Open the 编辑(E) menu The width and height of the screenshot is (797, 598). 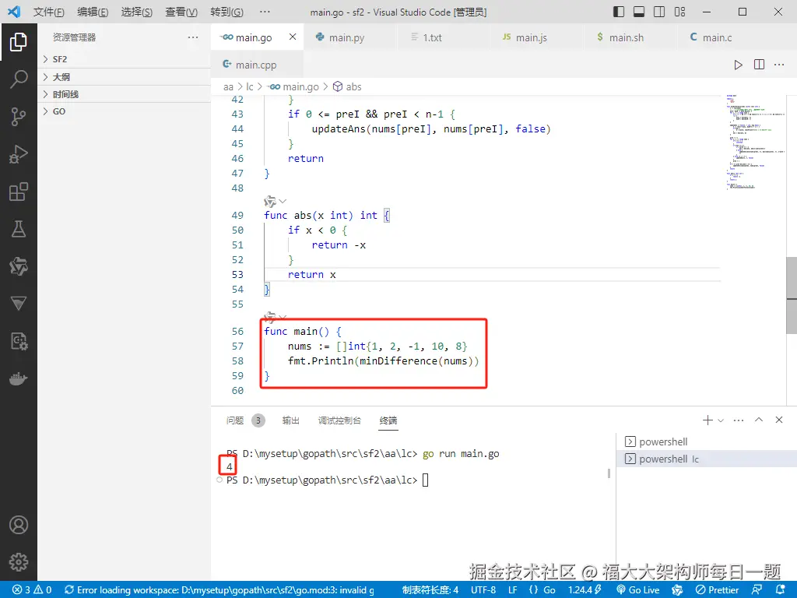pos(93,12)
